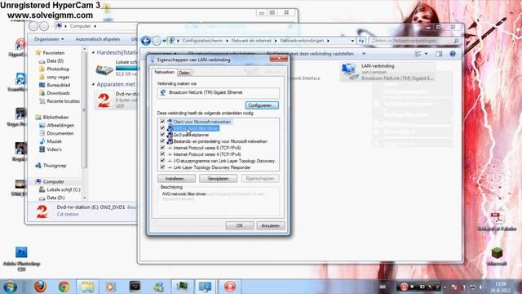Toggle Link-Layer Topology Discovery Responder checkbox

pyautogui.click(x=162, y=167)
